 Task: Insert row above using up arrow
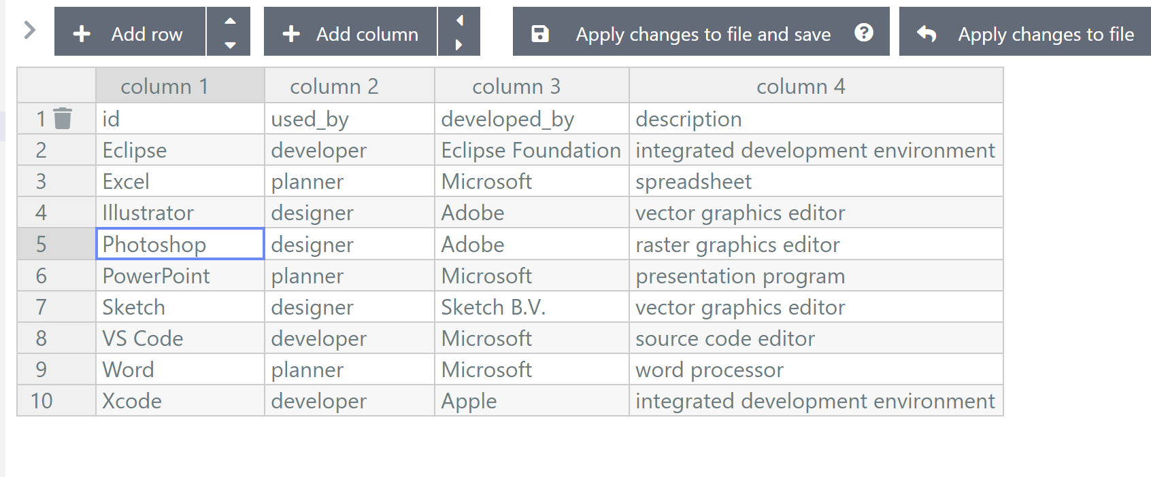click(230, 20)
